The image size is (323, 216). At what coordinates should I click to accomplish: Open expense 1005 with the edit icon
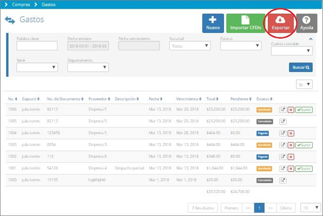[x=283, y=122]
